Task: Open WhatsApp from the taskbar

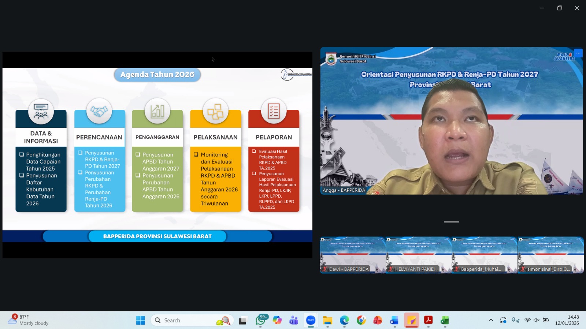Action: click(260, 321)
